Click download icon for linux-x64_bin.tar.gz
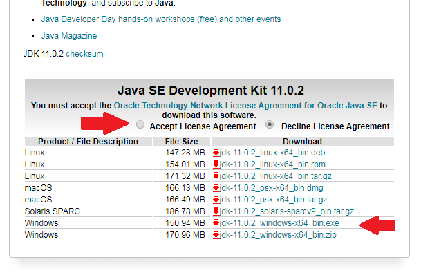 [216, 176]
